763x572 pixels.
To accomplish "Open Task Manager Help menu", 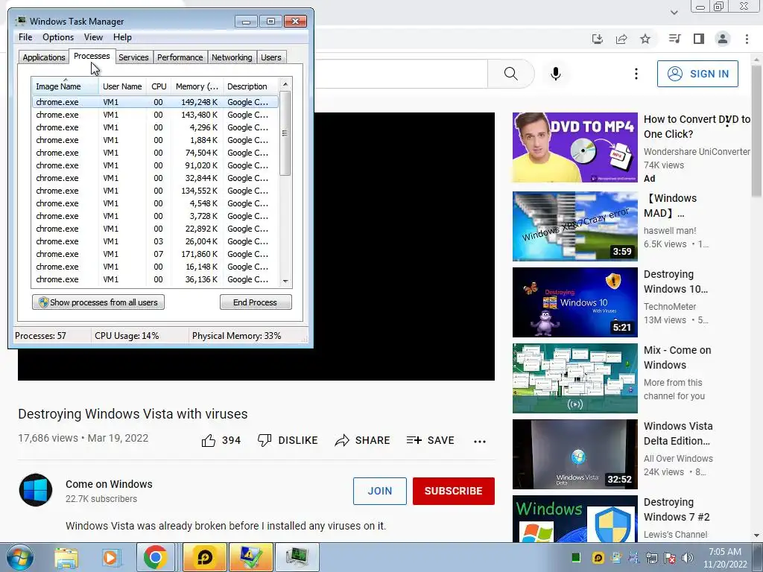I will tap(122, 37).
